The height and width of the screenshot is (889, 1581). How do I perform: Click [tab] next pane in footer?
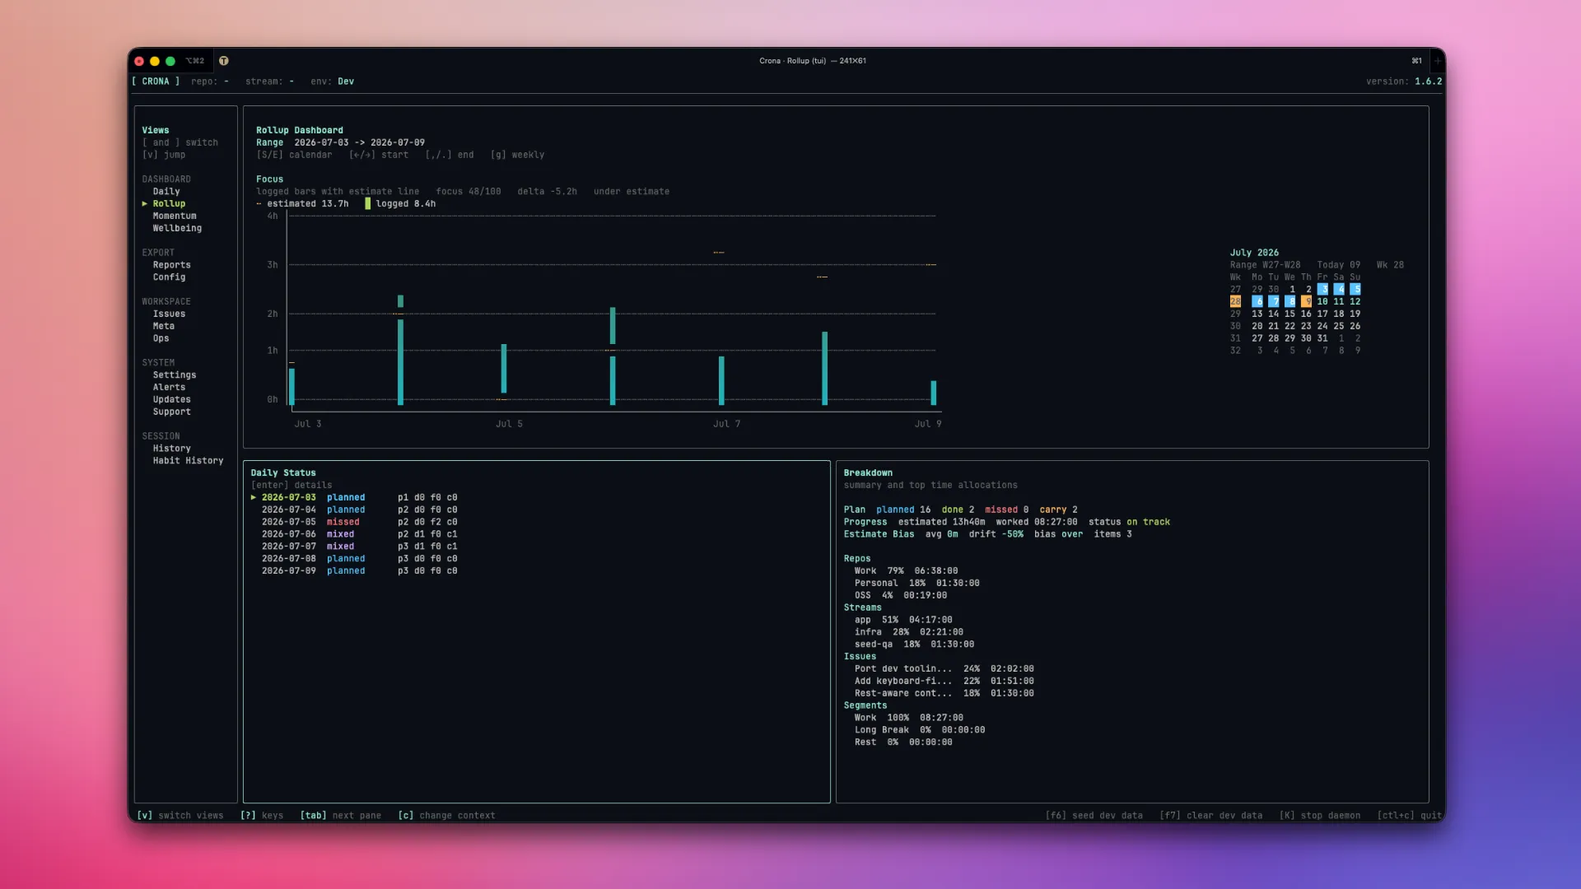click(340, 816)
